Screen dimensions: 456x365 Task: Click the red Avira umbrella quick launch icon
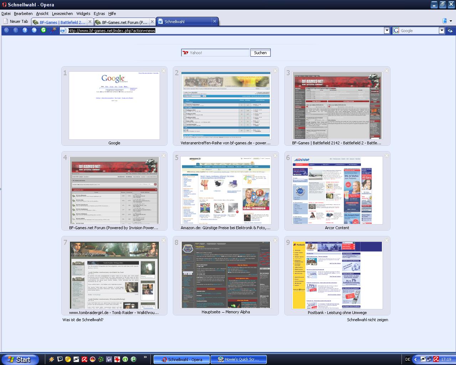coord(84,359)
